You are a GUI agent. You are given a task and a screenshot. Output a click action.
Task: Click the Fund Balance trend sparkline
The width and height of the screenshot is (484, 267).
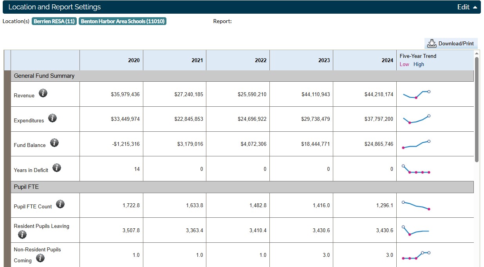tap(416, 144)
